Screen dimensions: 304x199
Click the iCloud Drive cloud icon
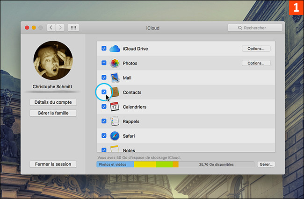pos(115,49)
